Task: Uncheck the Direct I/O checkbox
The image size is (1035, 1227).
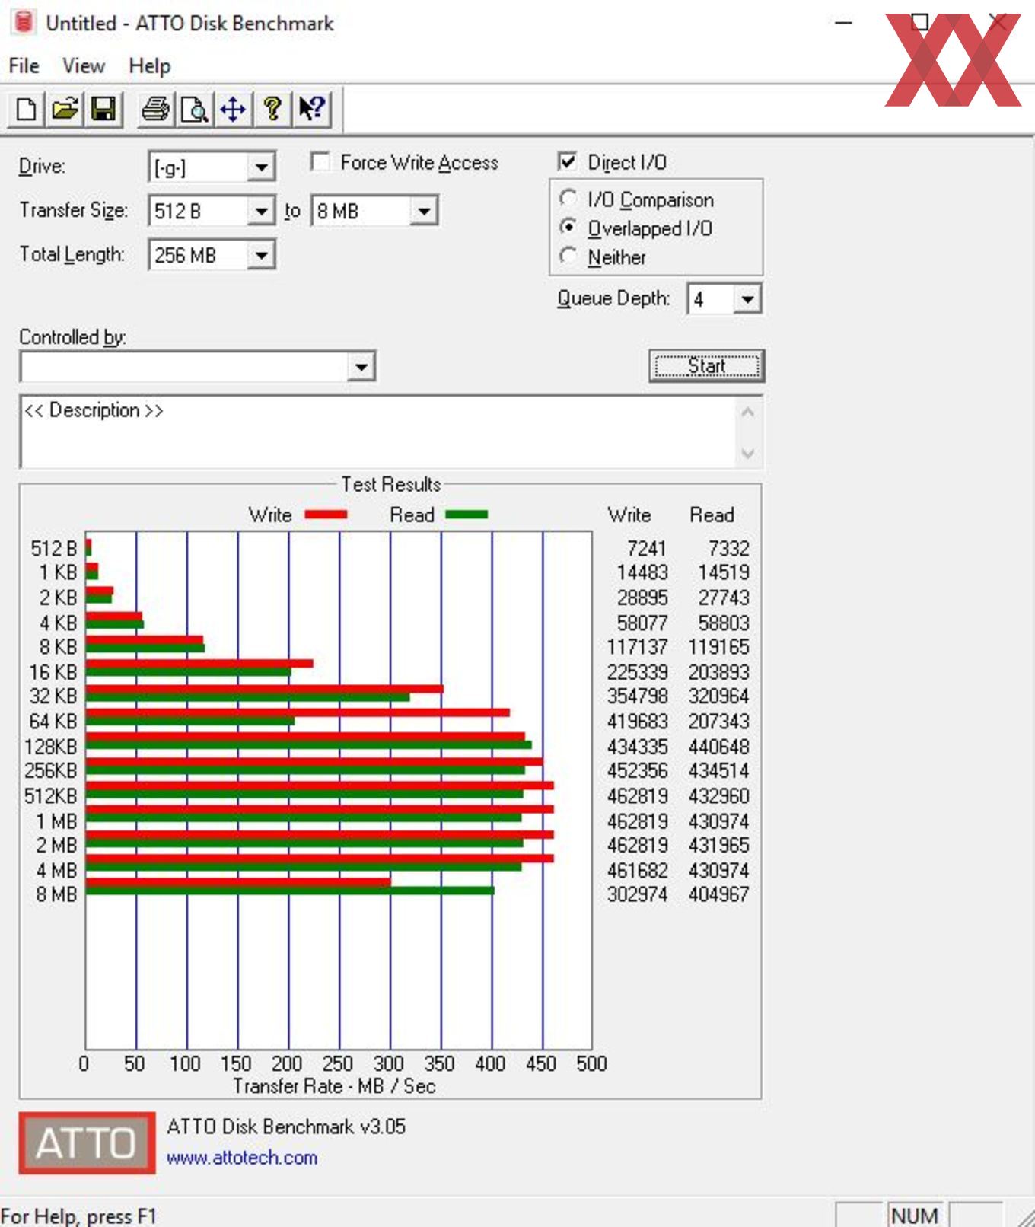Action: tap(567, 161)
